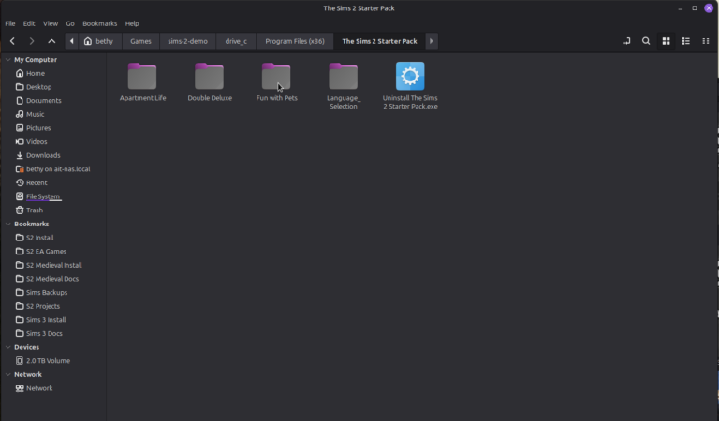Select The Sims 2 Starter Pack path segment
This screenshot has height=421, width=719.
tap(380, 41)
